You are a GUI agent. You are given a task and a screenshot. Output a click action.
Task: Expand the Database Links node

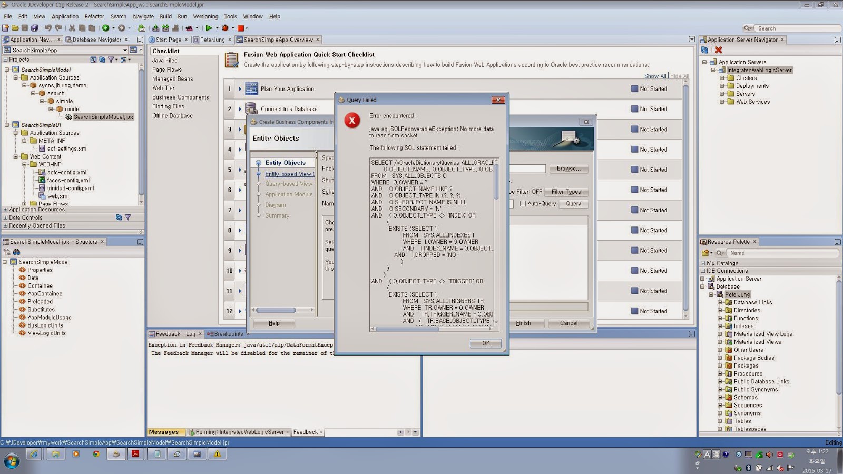(x=720, y=302)
